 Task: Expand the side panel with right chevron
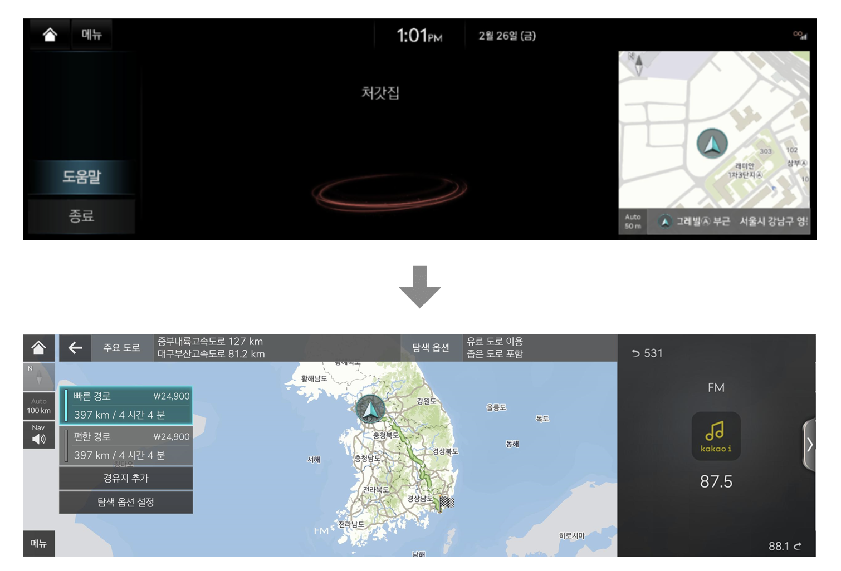(x=809, y=444)
